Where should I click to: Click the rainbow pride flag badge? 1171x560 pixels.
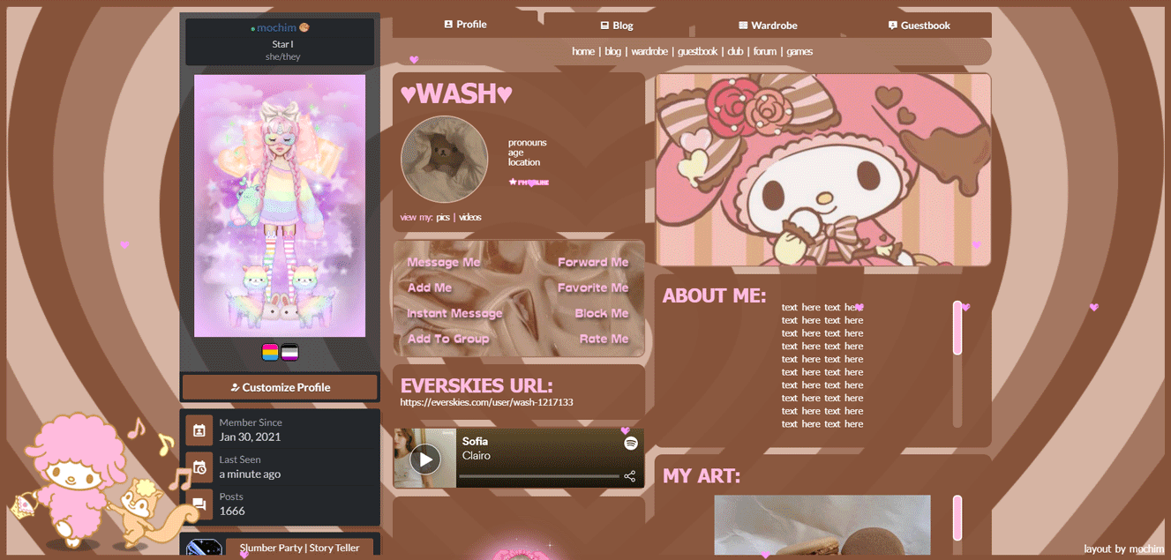pyautogui.click(x=270, y=353)
